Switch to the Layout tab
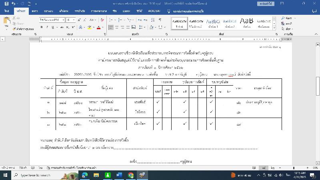 pos(64,11)
